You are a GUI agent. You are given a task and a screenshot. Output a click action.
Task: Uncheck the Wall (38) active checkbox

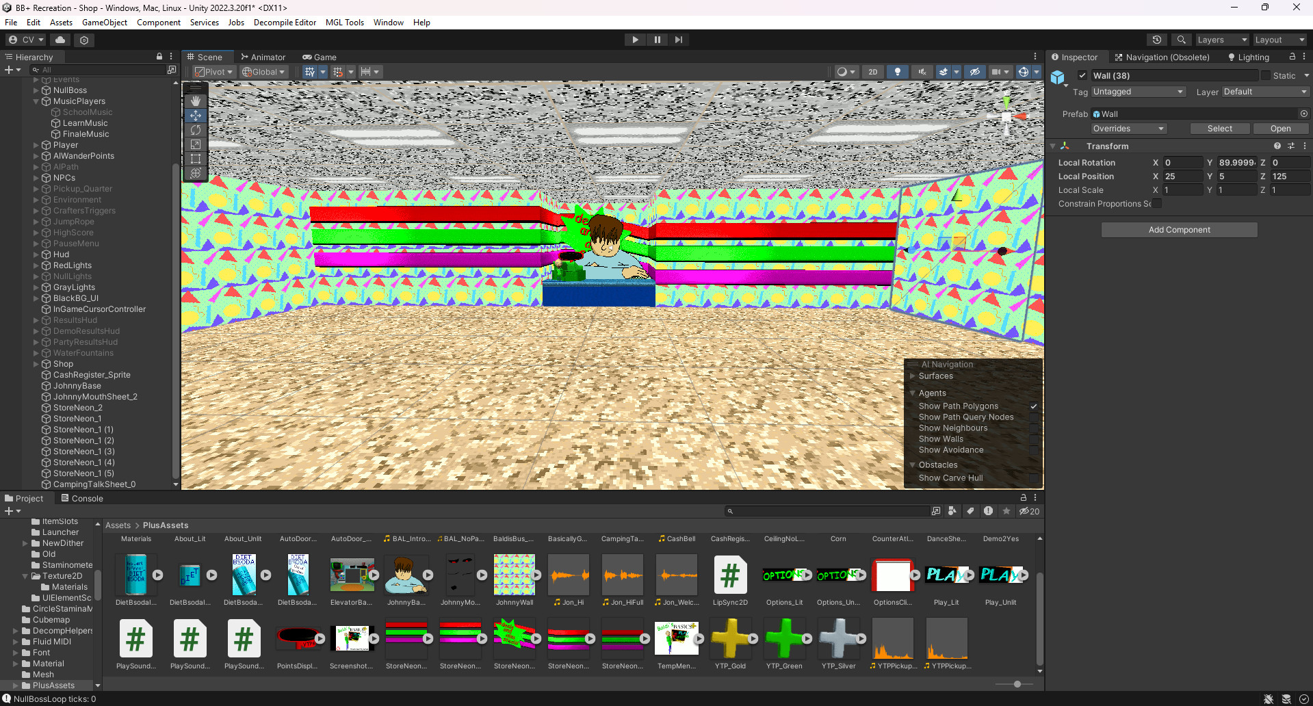tap(1082, 75)
